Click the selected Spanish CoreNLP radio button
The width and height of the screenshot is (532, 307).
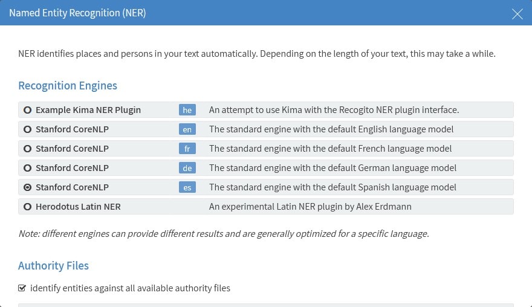point(27,187)
